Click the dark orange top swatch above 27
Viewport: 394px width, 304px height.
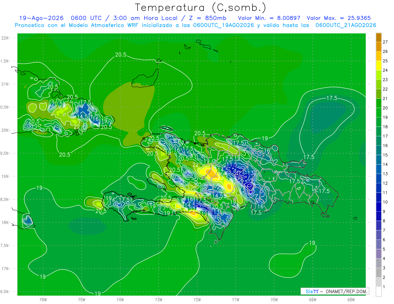379,37
